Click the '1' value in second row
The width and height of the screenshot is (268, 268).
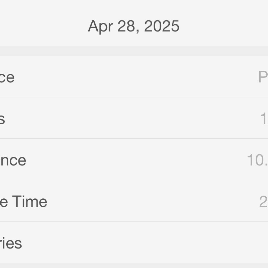click(x=263, y=119)
